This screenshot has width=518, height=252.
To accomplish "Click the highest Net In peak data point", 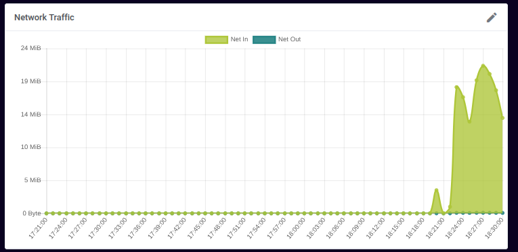I will [x=483, y=66].
